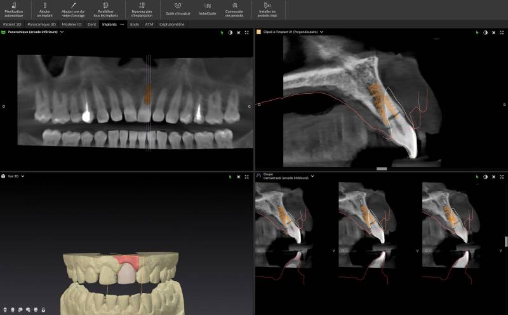Switch to the Patient 3D tab
The height and width of the screenshot is (315, 508).
point(12,24)
